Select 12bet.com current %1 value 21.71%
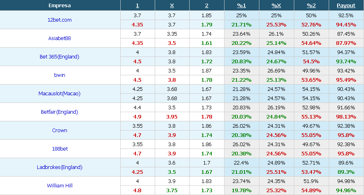This screenshot has height=195, width=364. click(x=241, y=24)
